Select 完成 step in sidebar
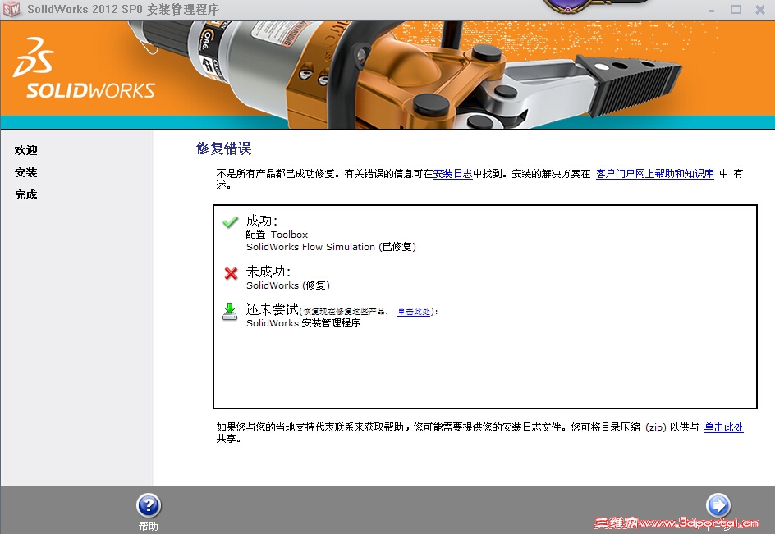The image size is (775, 534). pos(25,194)
